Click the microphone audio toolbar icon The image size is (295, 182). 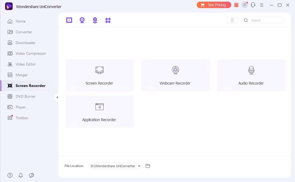(95, 20)
